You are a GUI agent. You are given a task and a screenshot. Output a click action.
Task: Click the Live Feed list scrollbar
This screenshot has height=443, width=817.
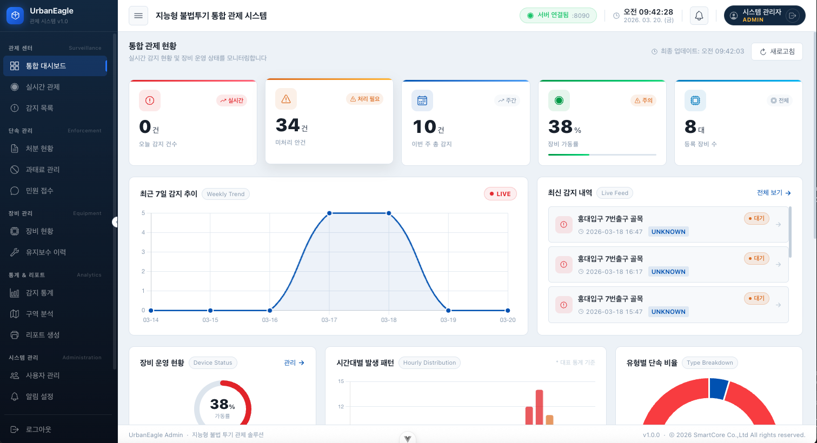[790, 232]
